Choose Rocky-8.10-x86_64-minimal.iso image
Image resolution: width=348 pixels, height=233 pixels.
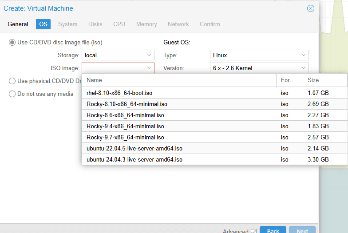click(x=214, y=104)
